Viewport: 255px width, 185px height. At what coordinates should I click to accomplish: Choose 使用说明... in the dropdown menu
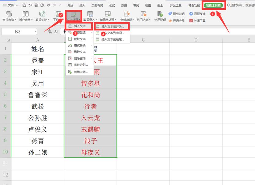79,72
